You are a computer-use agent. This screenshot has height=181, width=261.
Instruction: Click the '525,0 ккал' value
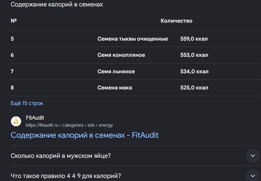[194, 88]
